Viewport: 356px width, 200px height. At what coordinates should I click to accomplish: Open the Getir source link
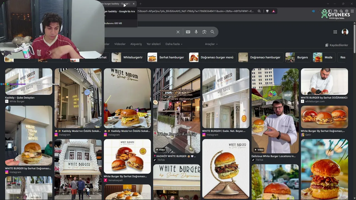click(308, 135)
